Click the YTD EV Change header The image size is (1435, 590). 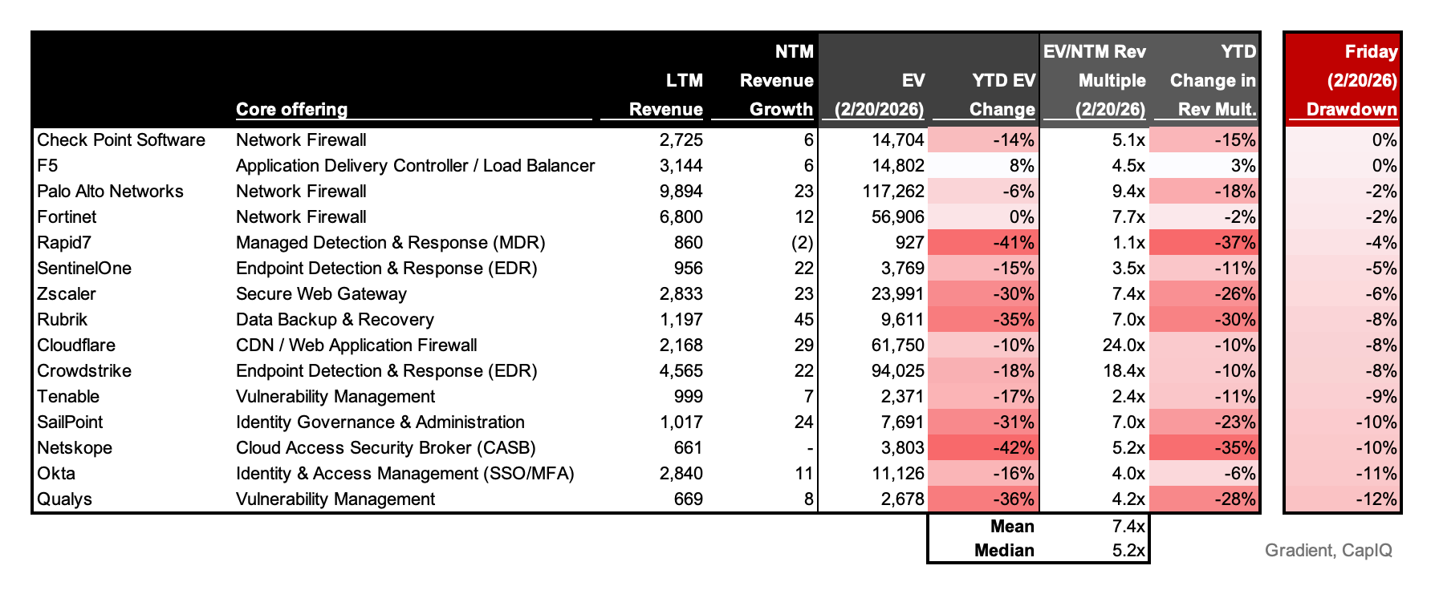[1002, 95]
